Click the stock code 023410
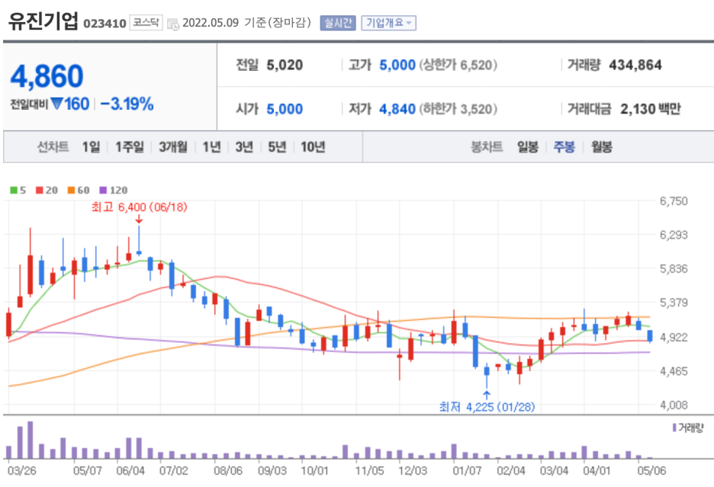 pyautogui.click(x=105, y=23)
